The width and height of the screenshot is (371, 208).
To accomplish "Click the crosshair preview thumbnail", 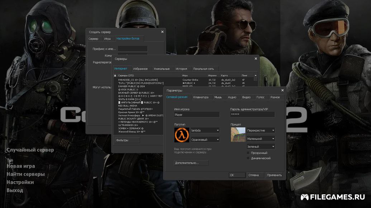I will click(238, 135).
